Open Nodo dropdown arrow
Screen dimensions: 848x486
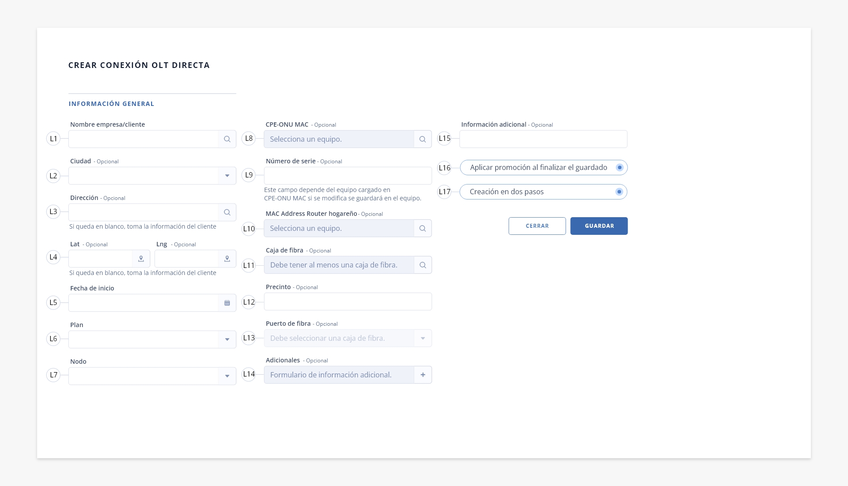click(x=227, y=376)
